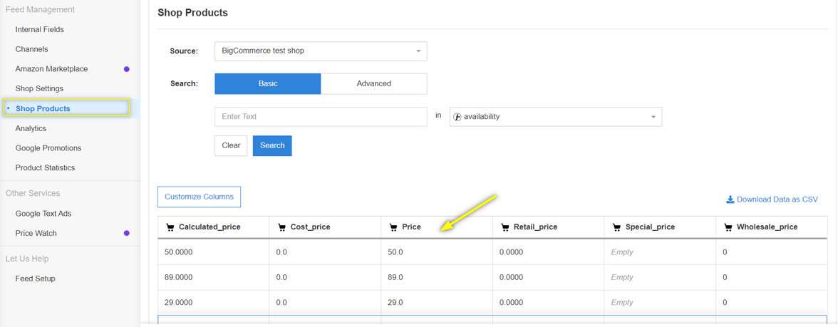Image resolution: width=838 pixels, height=327 pixels.
Task: Click cart icon beside Calculated_price header
Action: click(x=170, y=227)
